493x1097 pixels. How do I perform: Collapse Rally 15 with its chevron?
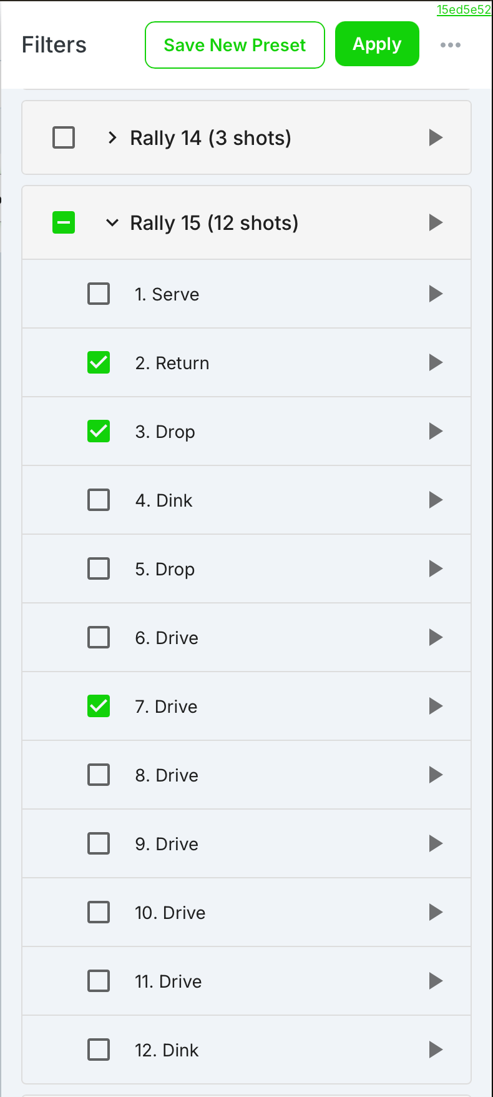pyautogui.click(x=112, y=222)
